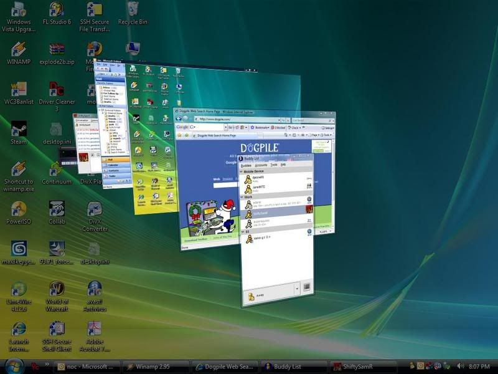Select the Shortcut to winamp.exe icon

tap(19, 177)
